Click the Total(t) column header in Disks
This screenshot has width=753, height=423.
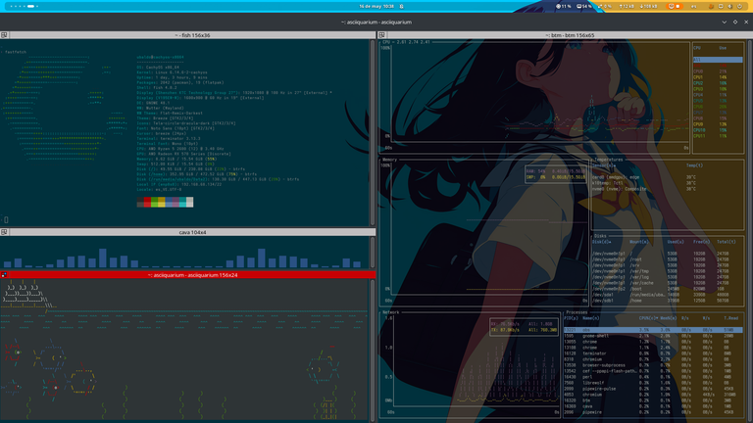coord(727,242)
